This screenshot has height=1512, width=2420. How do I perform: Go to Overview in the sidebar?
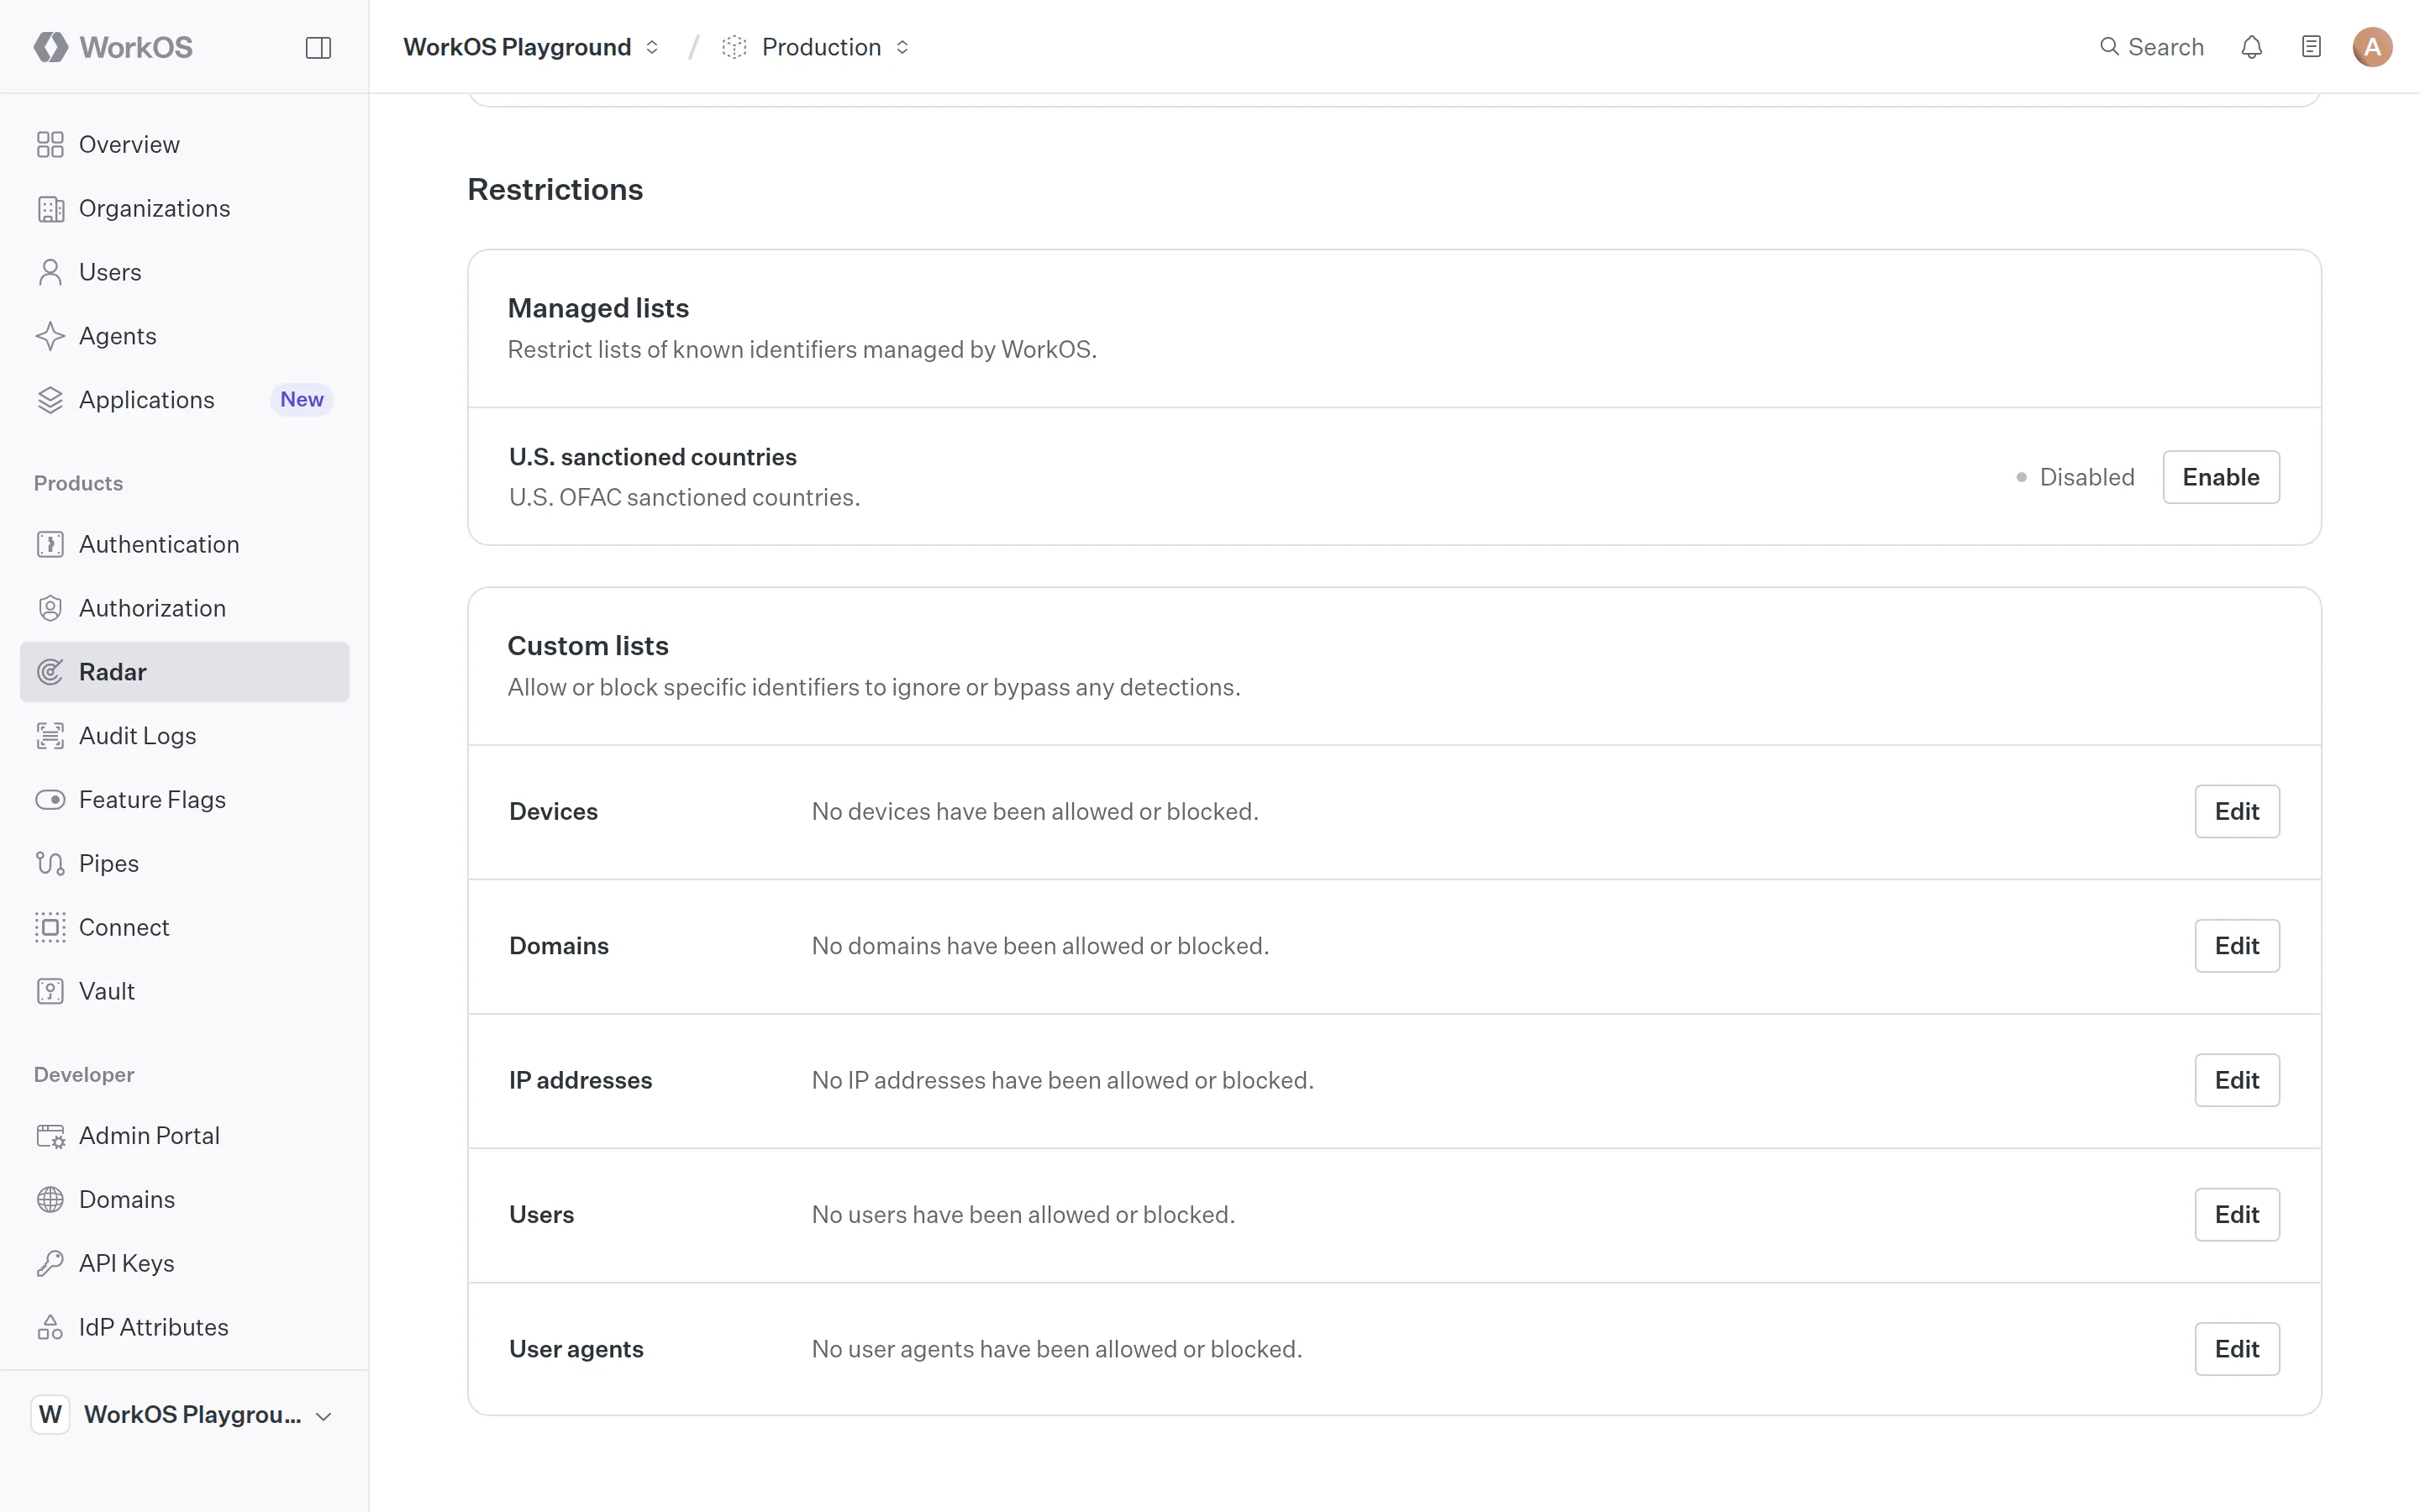185,144
